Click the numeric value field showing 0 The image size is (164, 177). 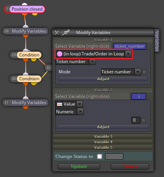(136, 120)
